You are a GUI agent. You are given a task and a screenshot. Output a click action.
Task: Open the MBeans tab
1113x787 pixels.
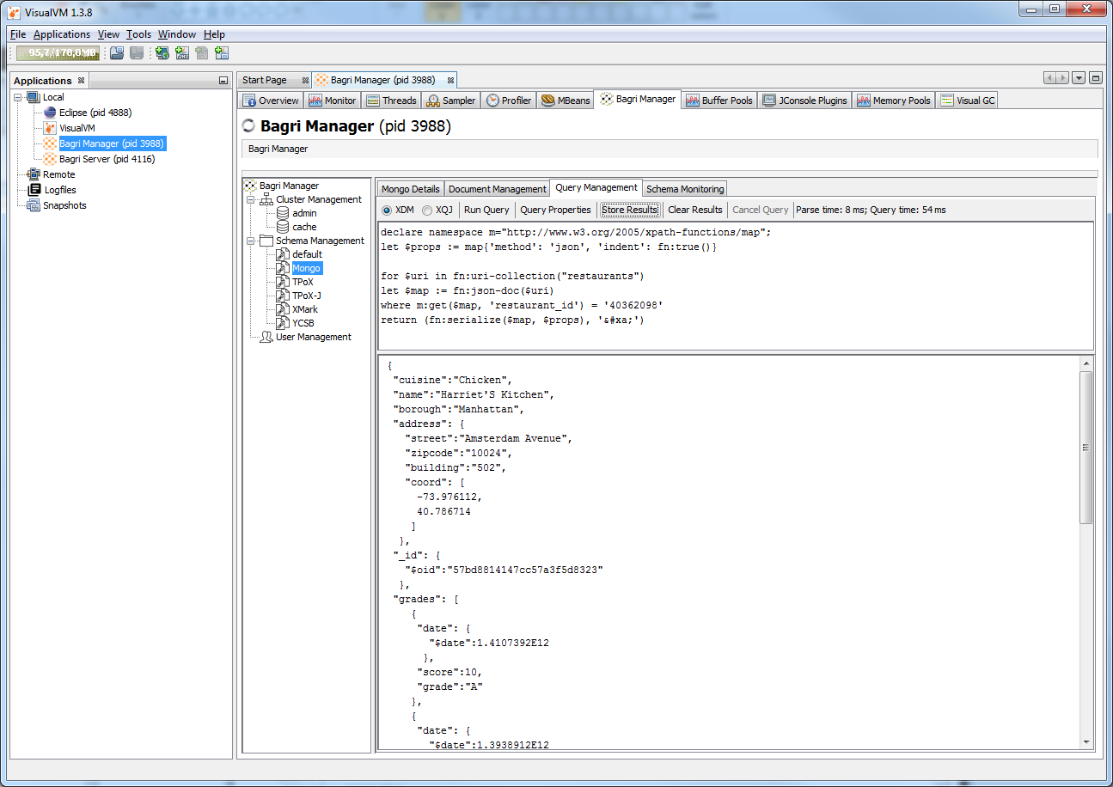coord(566,101)
